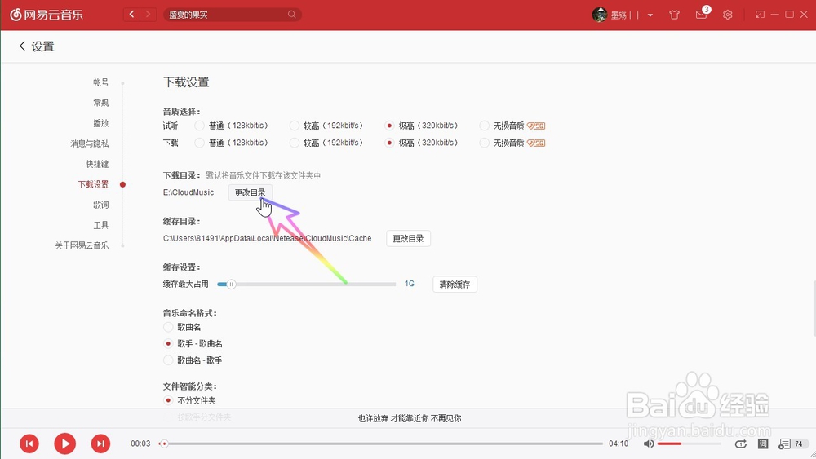Screen dimensions: 816x459
Task: Skip to the next track
Action: coord(100,444)
